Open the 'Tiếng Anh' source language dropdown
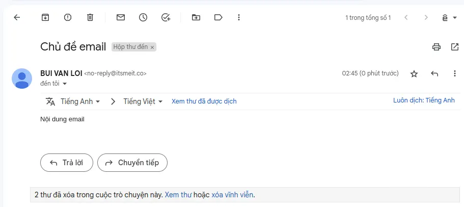This screenshot has height=207, width=464. click(x=80, y=101)
